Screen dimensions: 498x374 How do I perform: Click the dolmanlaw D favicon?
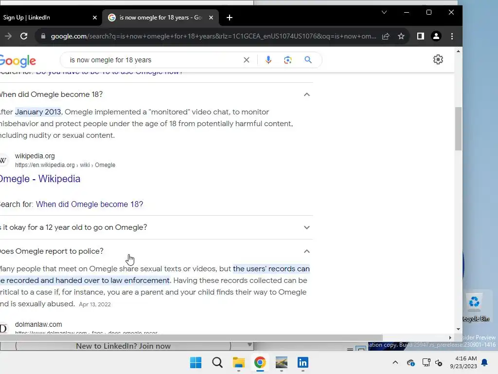coord(3,328)
